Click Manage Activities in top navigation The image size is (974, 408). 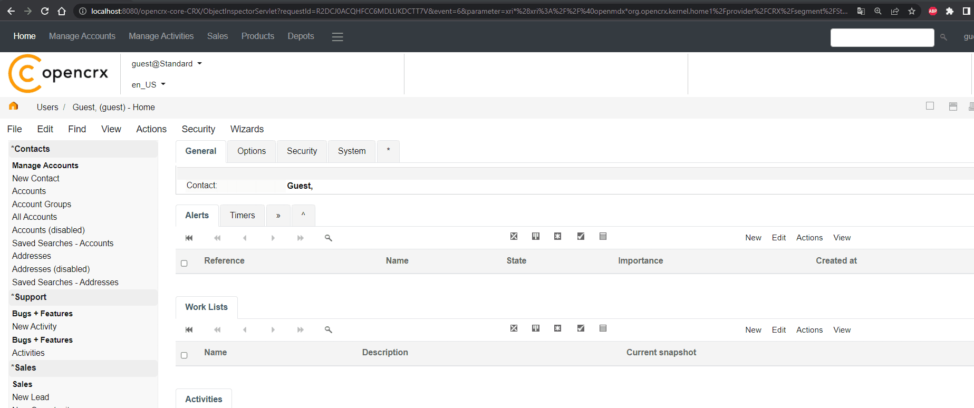tap(161, 36)
